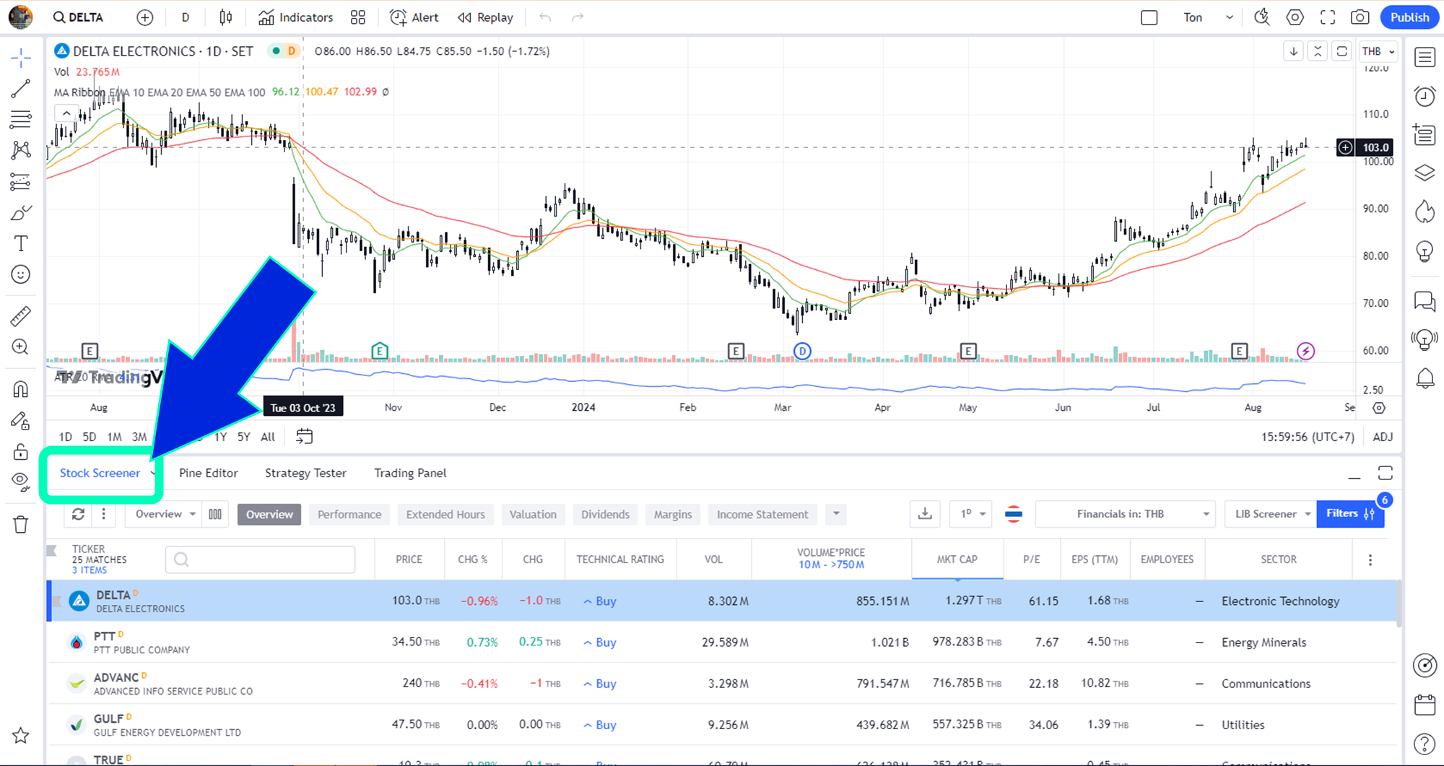Switch to the Pine Editor tab
Screen dimensions: 1444x766
pyautogui.click(x=208, y=473)
